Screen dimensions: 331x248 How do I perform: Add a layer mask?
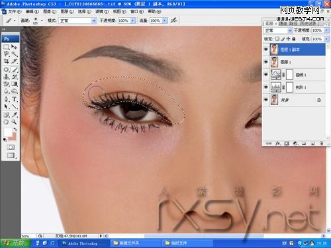[x=287, y=144]
